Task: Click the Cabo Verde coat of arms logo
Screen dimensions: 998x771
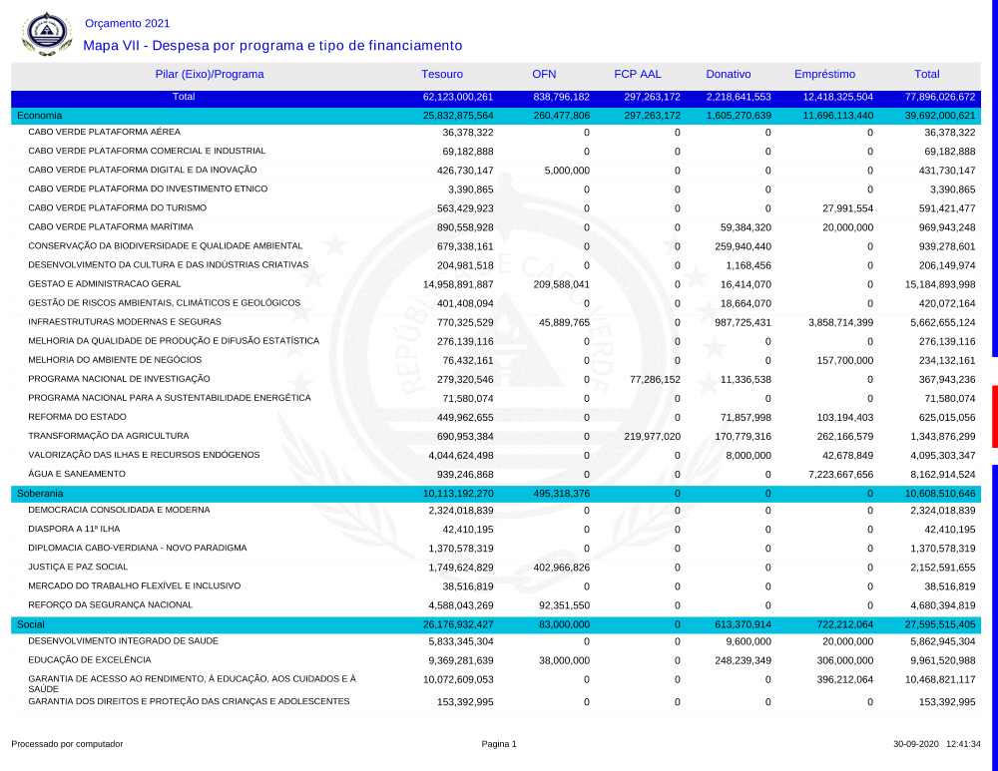Action: (x=47, y=34)
